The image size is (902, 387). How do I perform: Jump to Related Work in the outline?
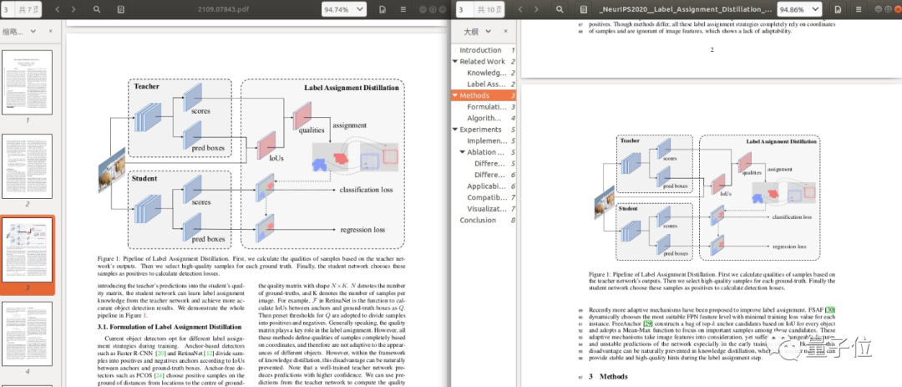(484, 62)
